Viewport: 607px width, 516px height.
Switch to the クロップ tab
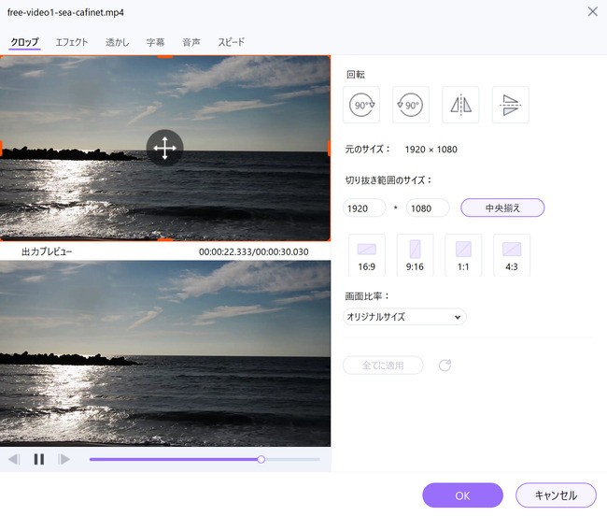tap(24, 42)
